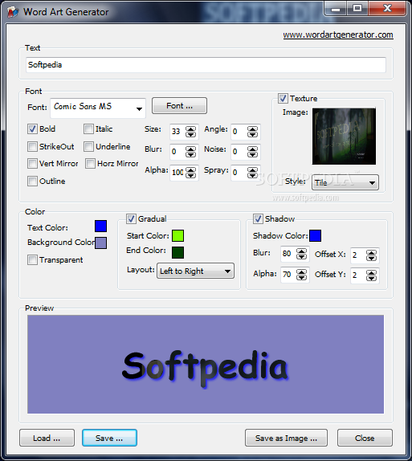Open the Font name dropdown
The image size is (412, 461).
(98, 108)
